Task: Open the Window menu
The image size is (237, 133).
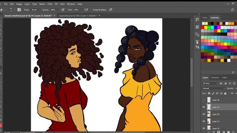Action: coord(71,4)
